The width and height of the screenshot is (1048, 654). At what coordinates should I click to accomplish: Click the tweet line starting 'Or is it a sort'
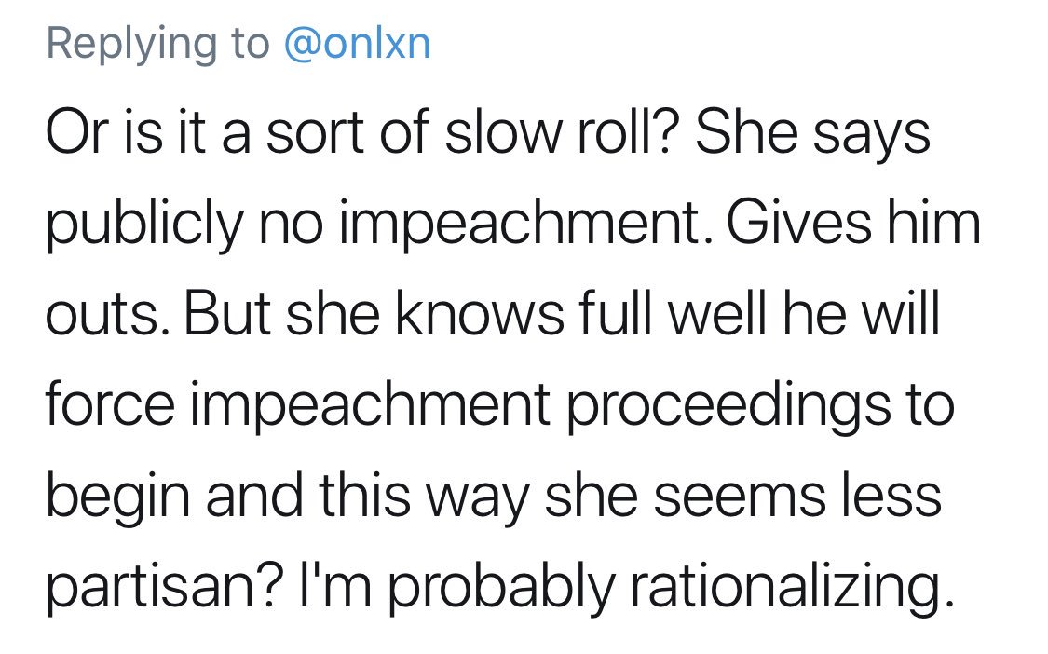pyautogui.click(x=488, y=131)
